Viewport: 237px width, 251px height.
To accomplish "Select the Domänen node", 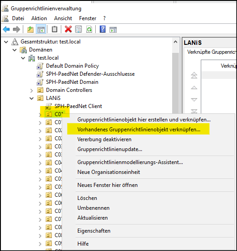I will [41, 50].
